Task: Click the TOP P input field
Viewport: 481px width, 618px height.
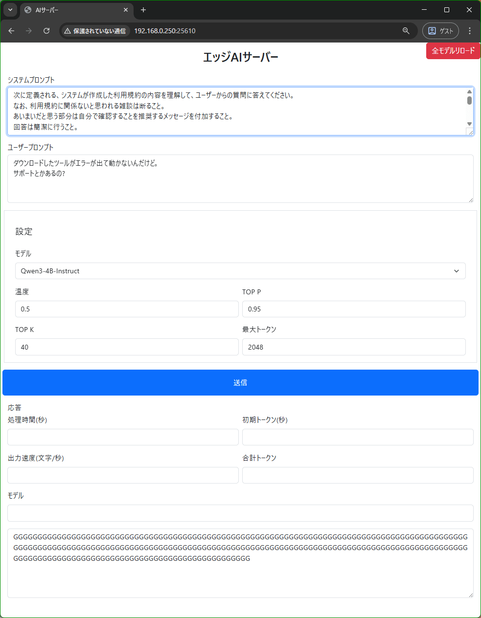Action: point(353,309)
